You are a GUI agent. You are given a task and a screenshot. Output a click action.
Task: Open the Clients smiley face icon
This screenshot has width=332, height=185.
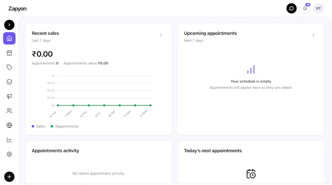pos(9,82)
